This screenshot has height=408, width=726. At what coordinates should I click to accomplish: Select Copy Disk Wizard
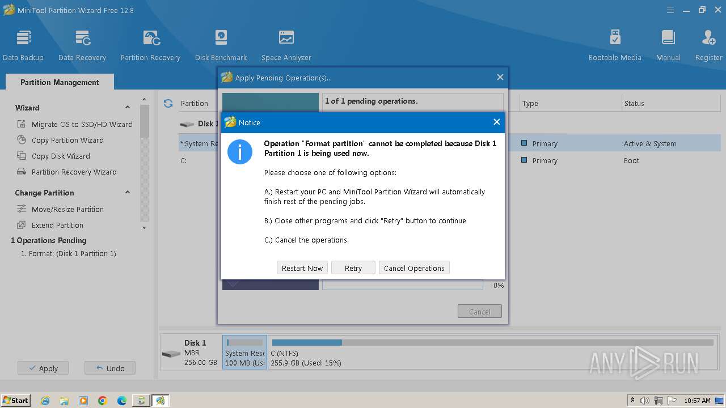coord(61,156)
